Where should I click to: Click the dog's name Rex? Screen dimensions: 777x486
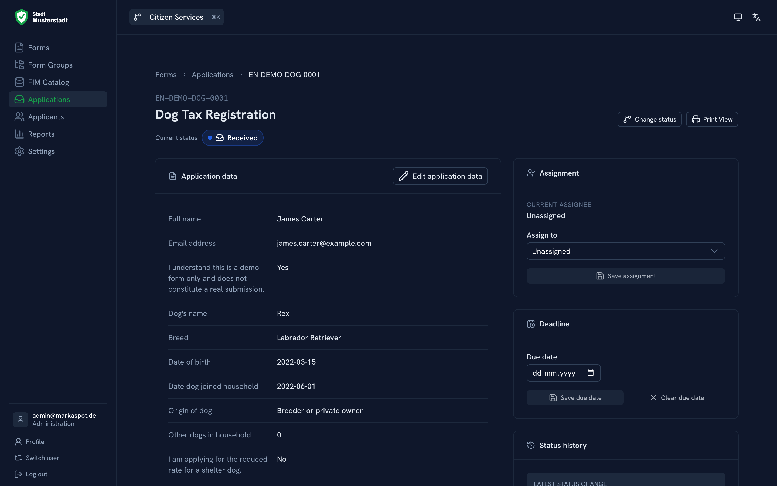(x=283, y=313)
